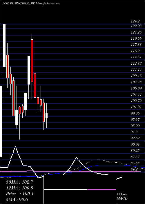Click the 5MA : 99.6 reading
The height and width of the screenshot is (204, 145).
point(17,199)
